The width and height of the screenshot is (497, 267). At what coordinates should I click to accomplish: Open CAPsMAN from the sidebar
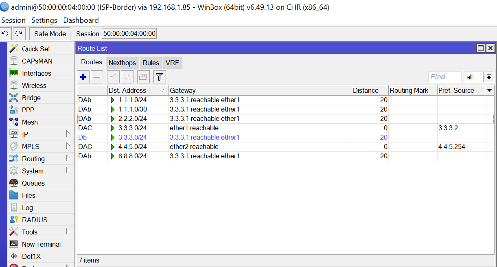click(37, 61)
